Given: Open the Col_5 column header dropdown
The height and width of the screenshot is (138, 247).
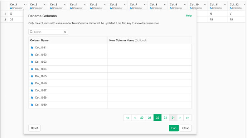Looking at the screenshot, I should click(105, 5).
